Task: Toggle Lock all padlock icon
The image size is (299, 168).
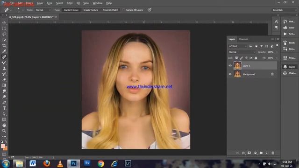Action: click(256, 58)
